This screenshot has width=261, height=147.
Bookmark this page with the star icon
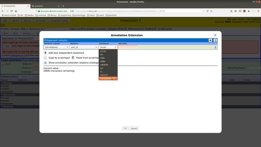(211, 11)
